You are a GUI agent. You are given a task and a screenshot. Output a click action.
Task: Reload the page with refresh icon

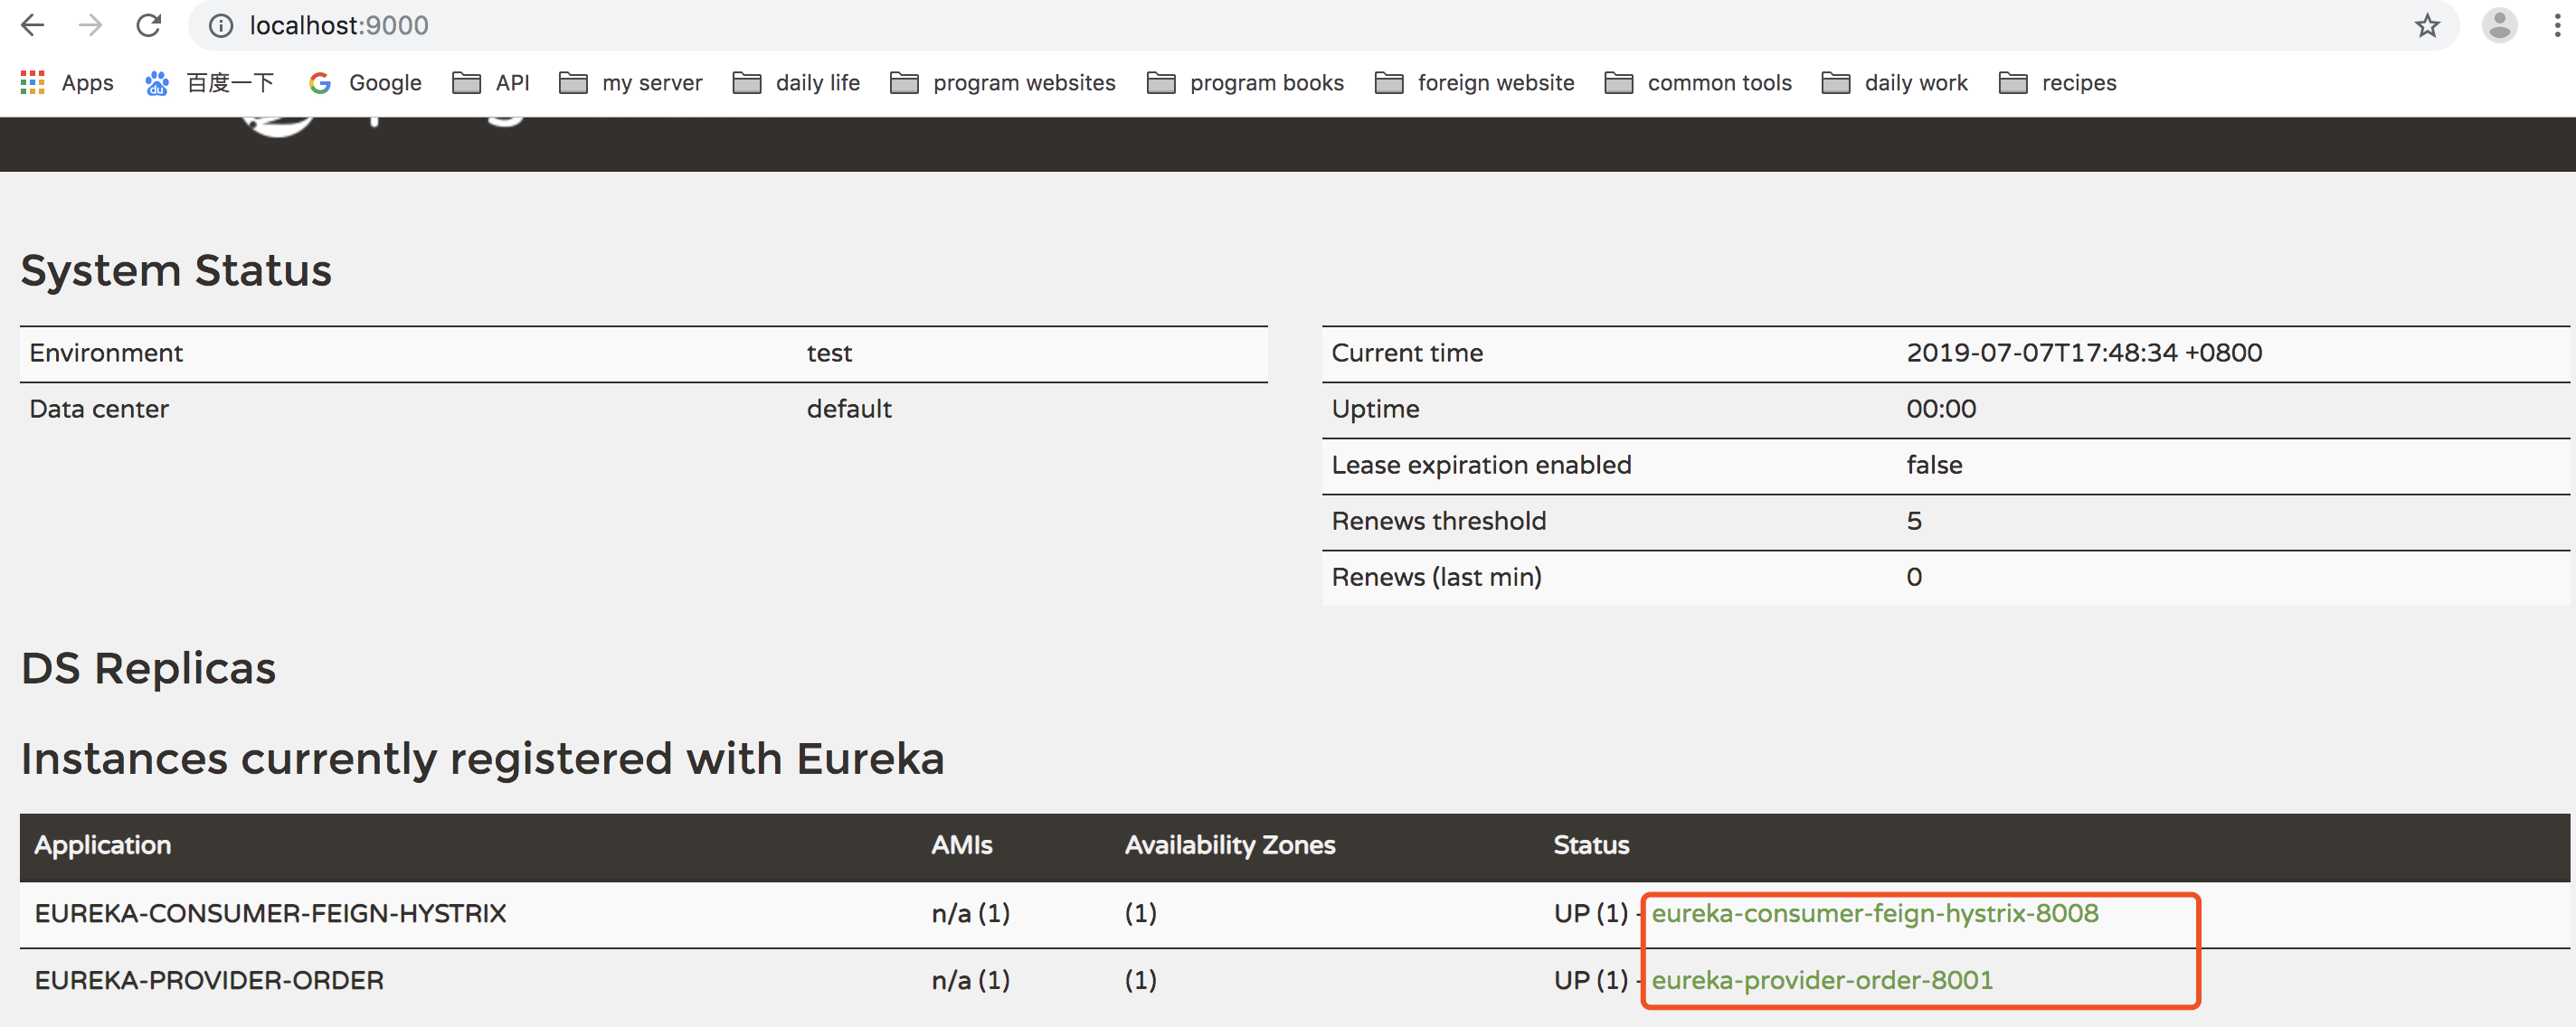tap(149, 26)
